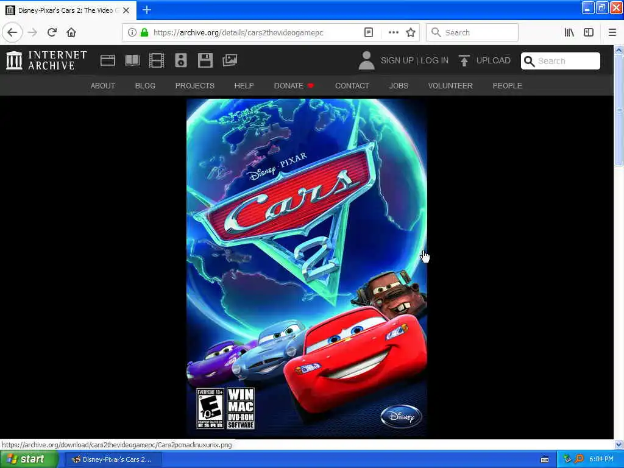Open the Firefox library
This screenshot has width=624, height=468.
pyautogui.click(x=569, y=32)
